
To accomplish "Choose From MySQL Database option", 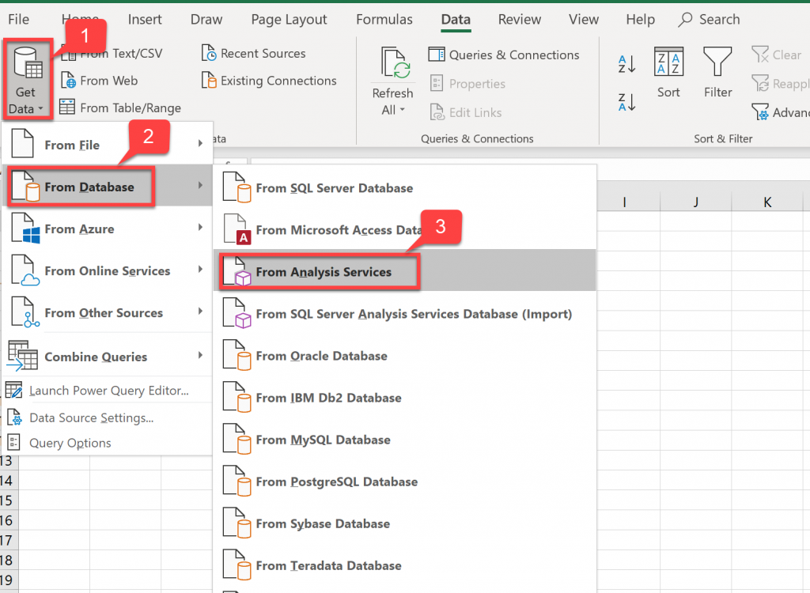I will 323,440.
